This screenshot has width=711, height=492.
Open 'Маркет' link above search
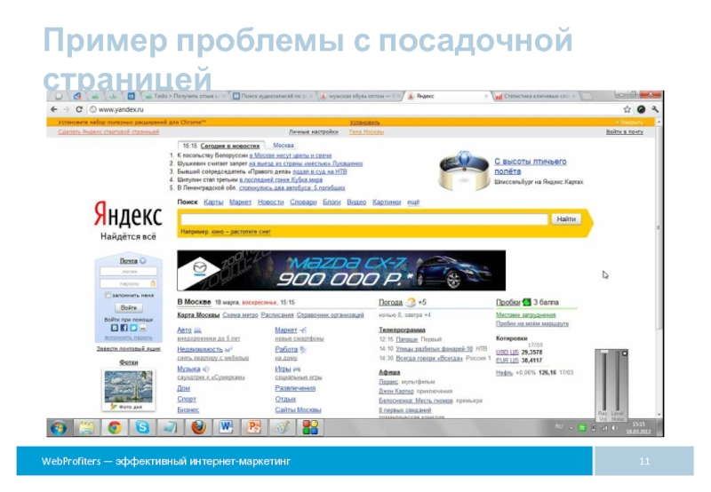(x=240, y=202)
